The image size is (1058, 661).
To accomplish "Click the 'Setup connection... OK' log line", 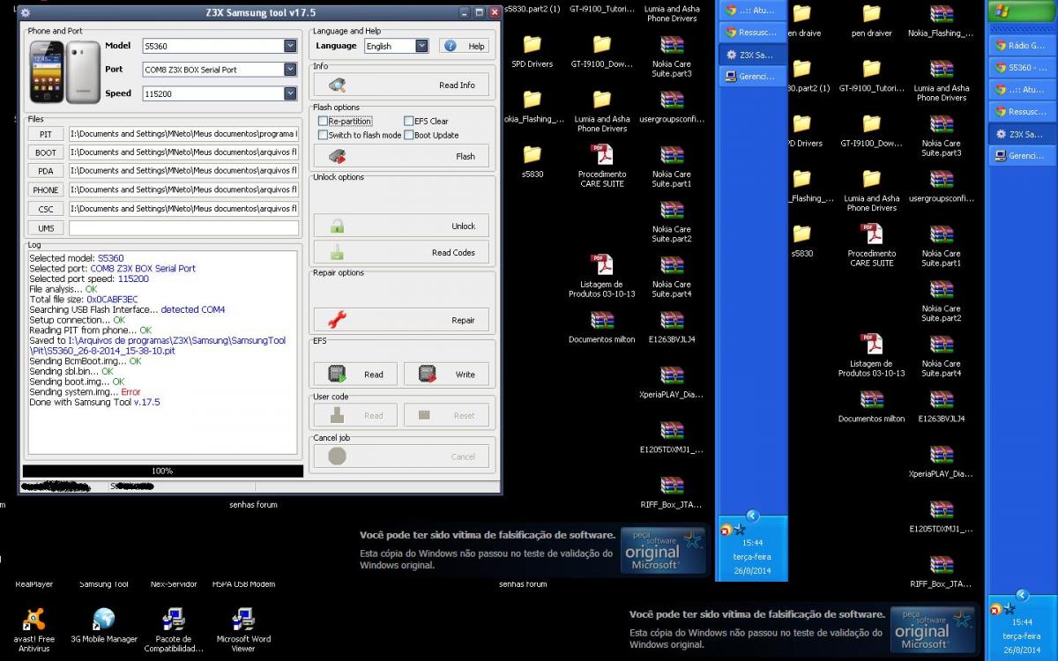I will [x=78, y=320].
